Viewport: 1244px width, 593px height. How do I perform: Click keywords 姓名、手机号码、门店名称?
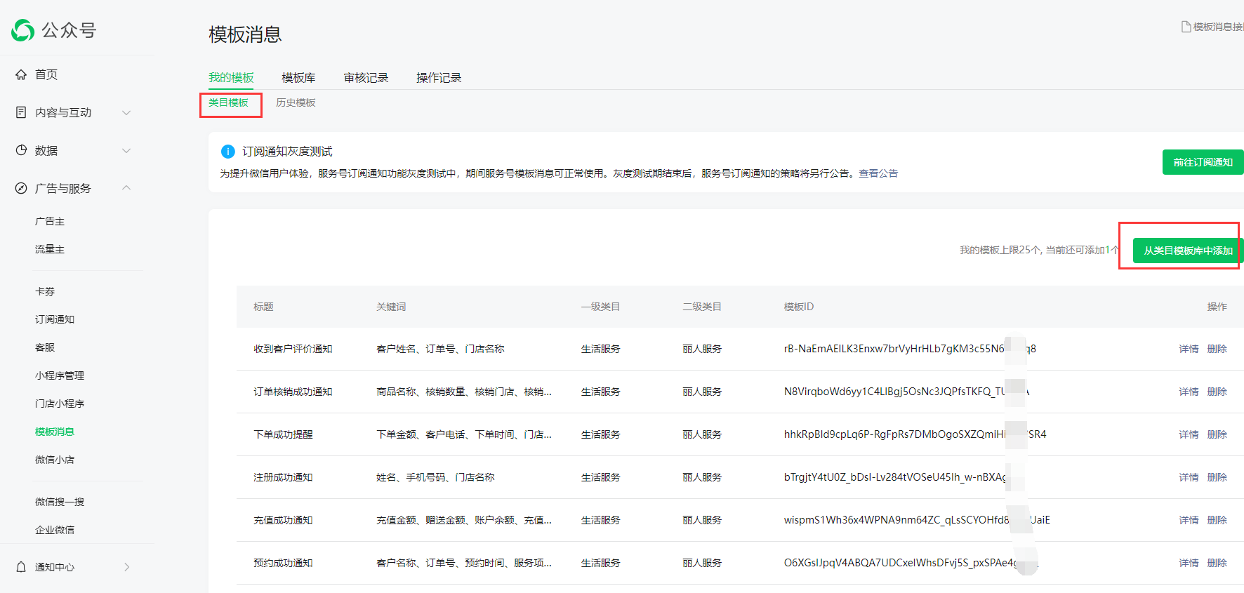(x=435, y=477)
